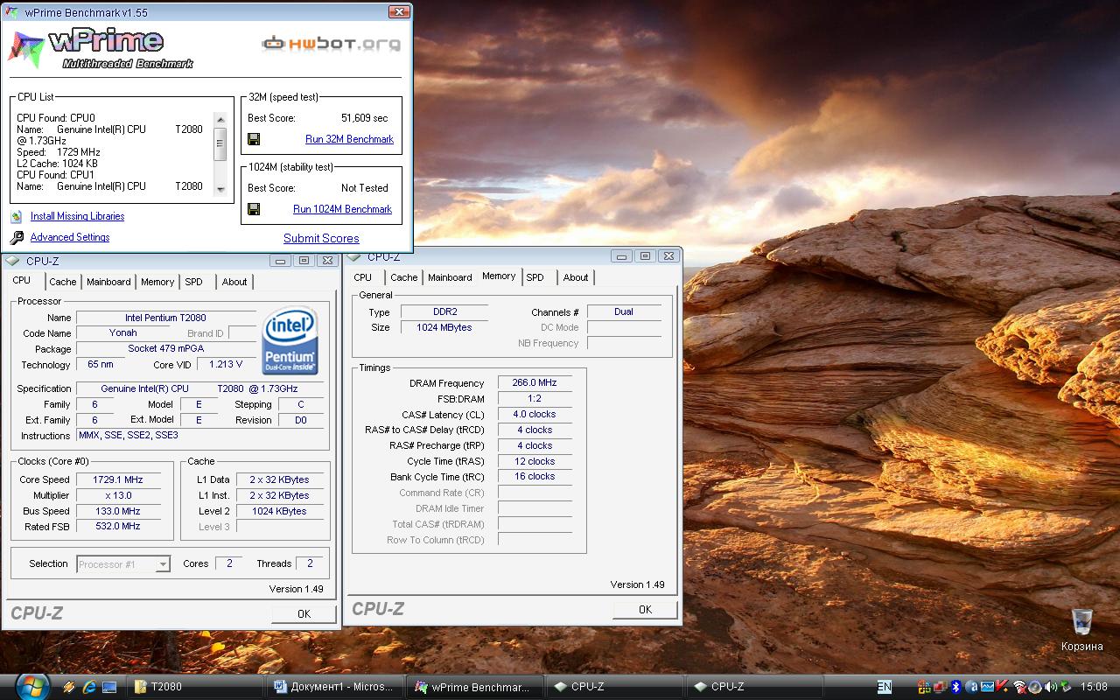Click the wPrime title bar icon
Image resolution: width=1120 pixels, height=700 pixels.
[12, 12]
